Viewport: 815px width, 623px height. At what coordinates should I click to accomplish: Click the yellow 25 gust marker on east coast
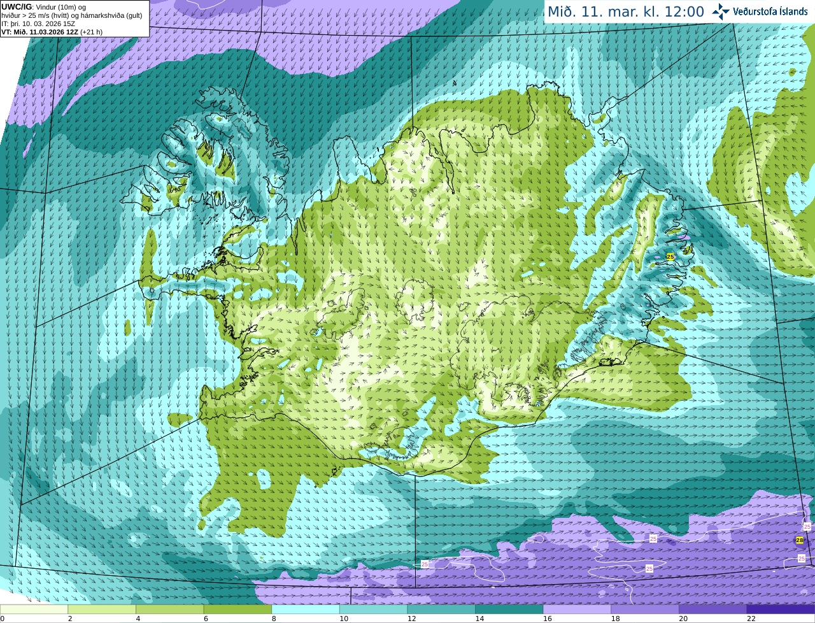[670, 256]
